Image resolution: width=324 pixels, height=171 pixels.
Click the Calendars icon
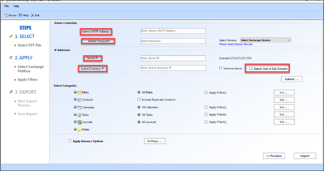(80, 108)
